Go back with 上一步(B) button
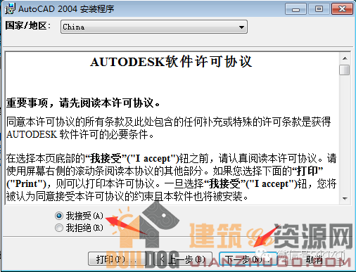This screenshot has width=356, height=272. pos(183,259)
